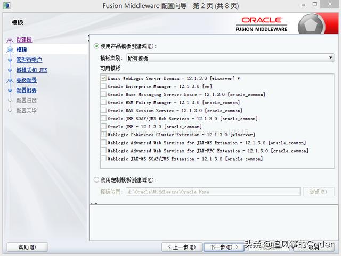Go to the 创建域 step link
This screenshot has height=256, width=341.
point(24,39)
